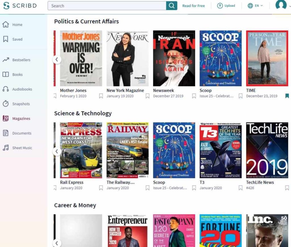Click the Read for Free link
The image size is (291, 247).
194,5
